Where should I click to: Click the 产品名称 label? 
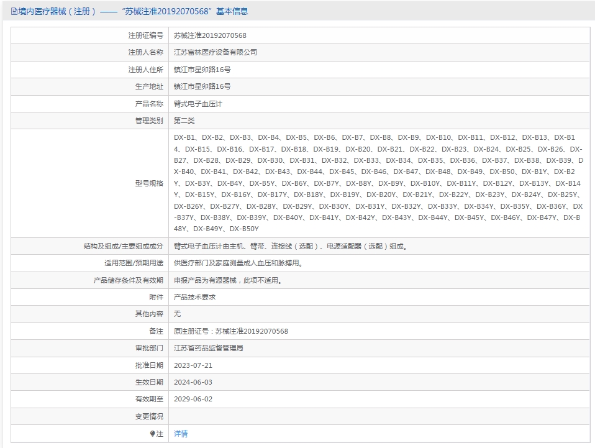(x=149, y=104)
